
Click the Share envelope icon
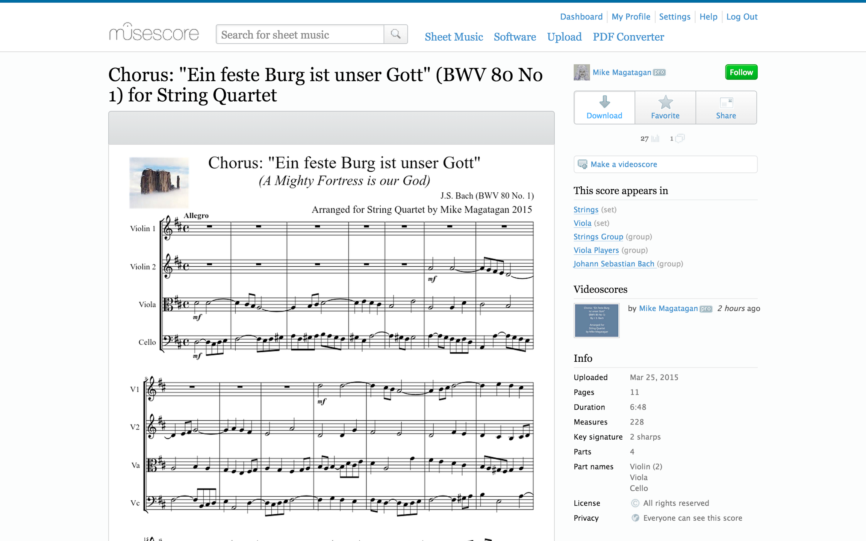click(726, 103)
